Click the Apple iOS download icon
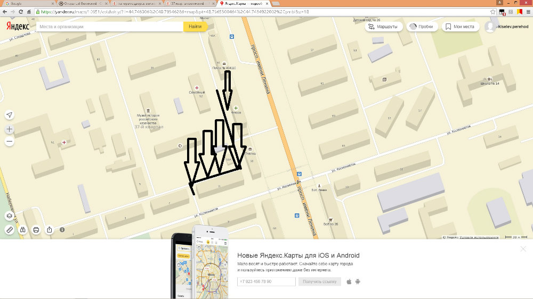 tap(349, 281)
